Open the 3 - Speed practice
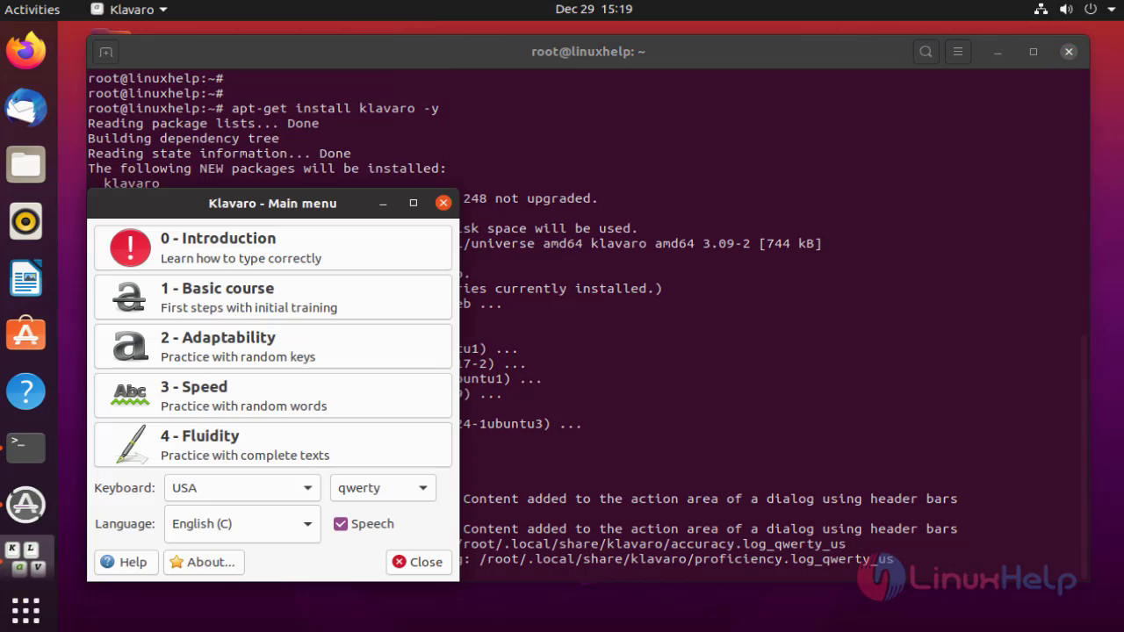The height and width of the screenshot is (632, 1124). [273, 395]
